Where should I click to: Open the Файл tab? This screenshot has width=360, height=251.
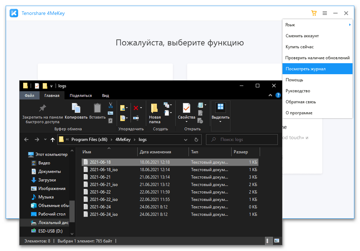[30, 96]
